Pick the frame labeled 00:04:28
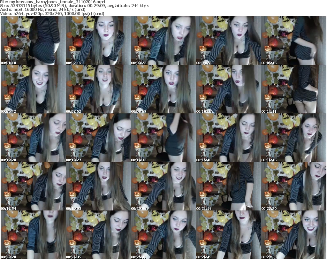The height and width of the screenshot is (259, 327). coord(228,41)
